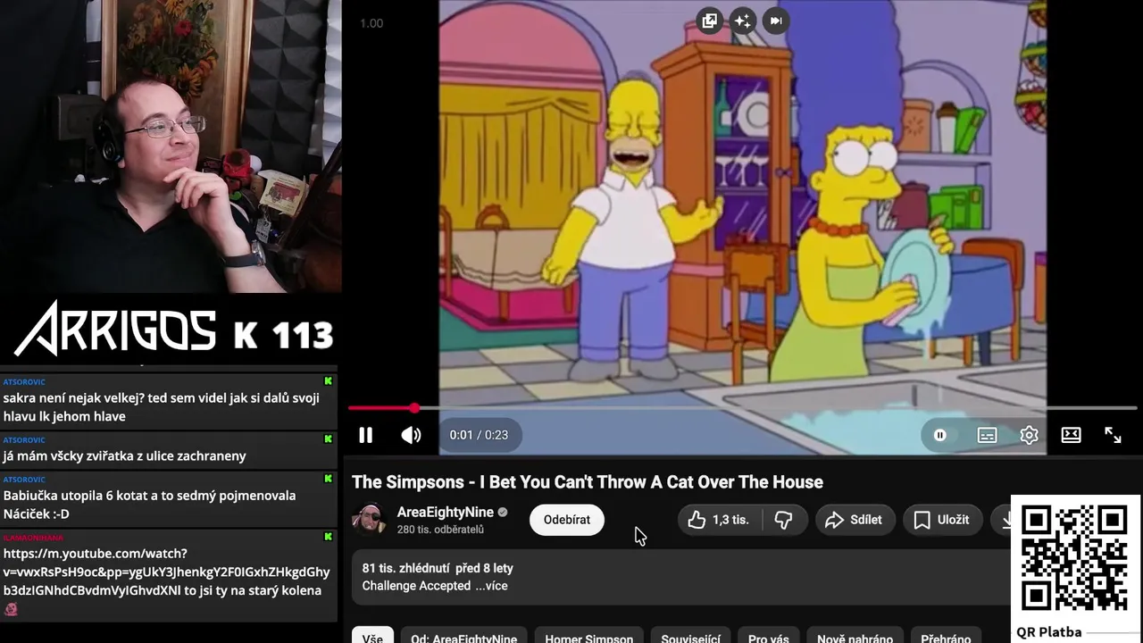The image size is (1143, 643).
Task: Click the 0:01 / 0:23 time display
Action: pyautogui.click(x=479, y=435)
